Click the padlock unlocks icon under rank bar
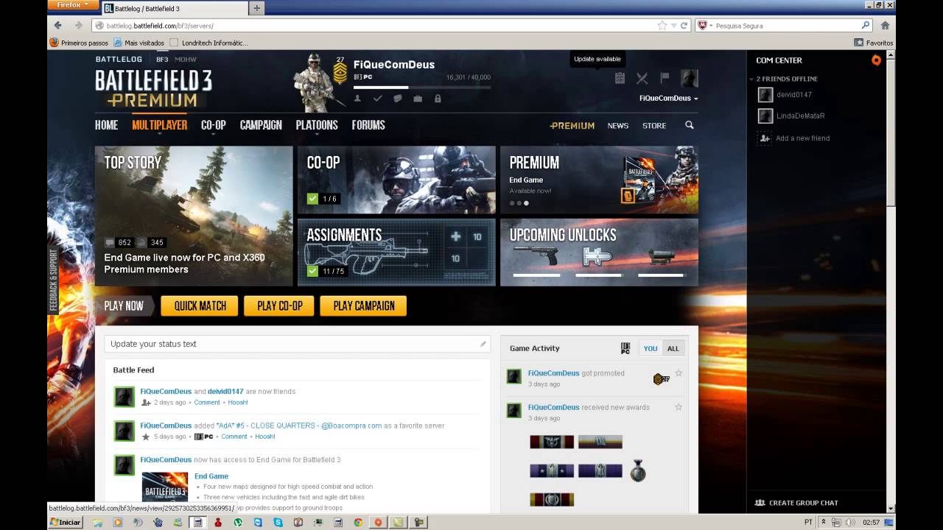The width and height of the screenshot is (943, 530). pyautogui.click(x=438, y=98)
